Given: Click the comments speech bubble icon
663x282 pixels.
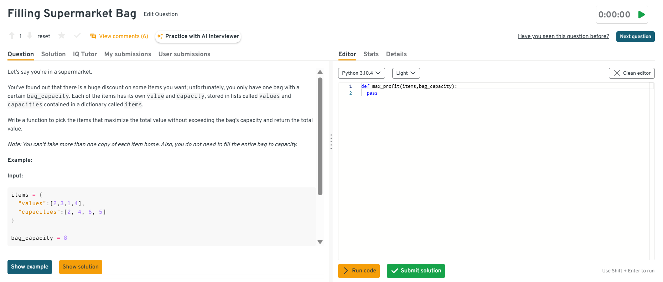Looking at the screenshot, I should [x=93, y=36].
